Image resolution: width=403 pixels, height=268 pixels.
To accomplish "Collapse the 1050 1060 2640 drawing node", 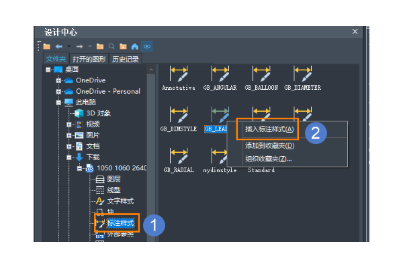I will pos(79,168).
